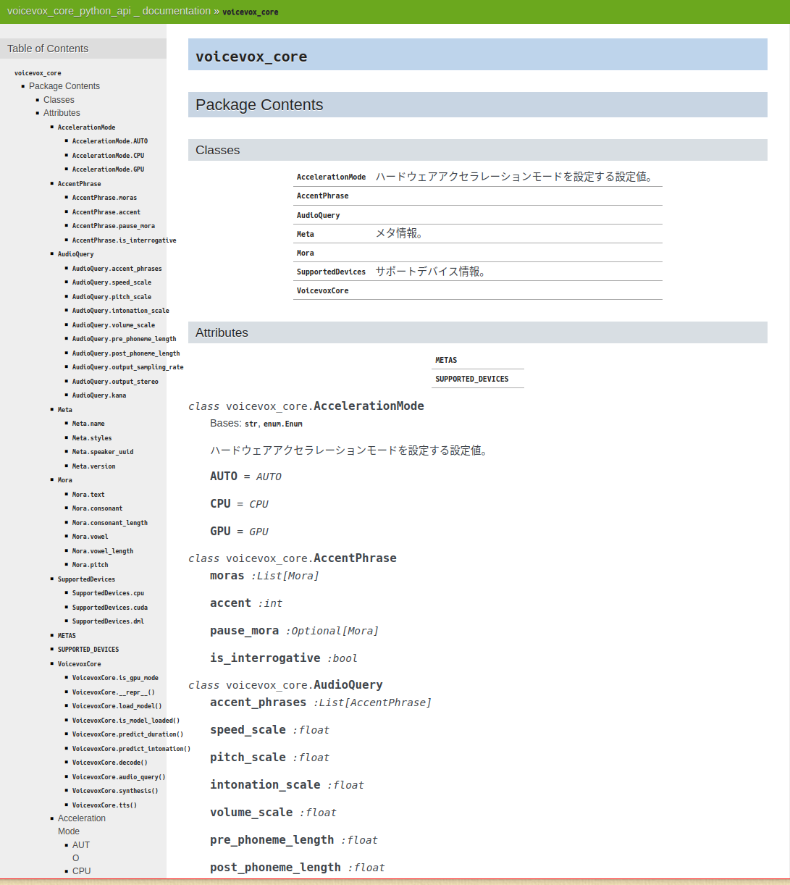The width and height of the screenshot is (790, 885).
Task: Click the AccelerationMode entry in Classes table
Action: click(331, 177)
